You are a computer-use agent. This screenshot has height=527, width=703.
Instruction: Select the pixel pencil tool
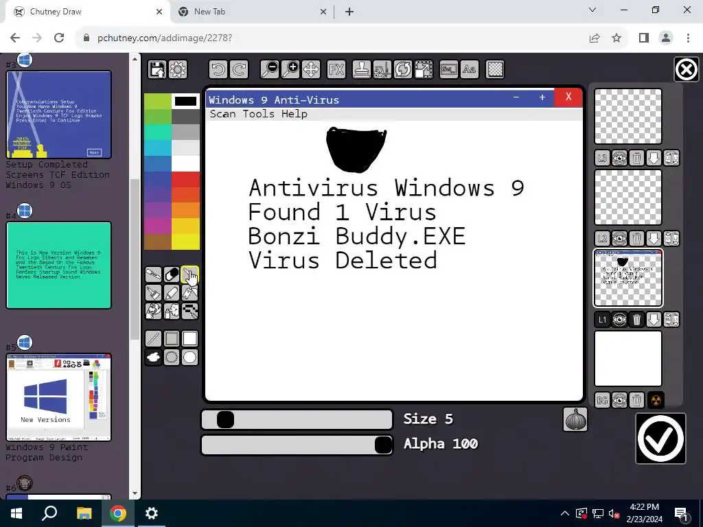(189, 311)
